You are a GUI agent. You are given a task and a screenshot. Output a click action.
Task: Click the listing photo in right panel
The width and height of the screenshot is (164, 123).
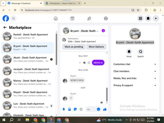pyautogui.click(x=135, y=34)
